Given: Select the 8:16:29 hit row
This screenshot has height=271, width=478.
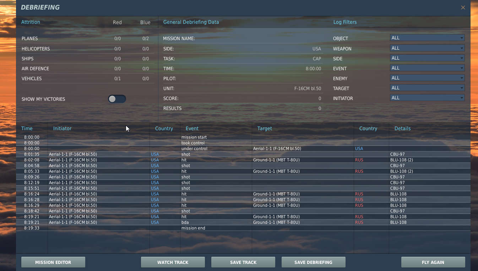Looking at the screenshot, I should pyautogui.click(x=243, y=205).
